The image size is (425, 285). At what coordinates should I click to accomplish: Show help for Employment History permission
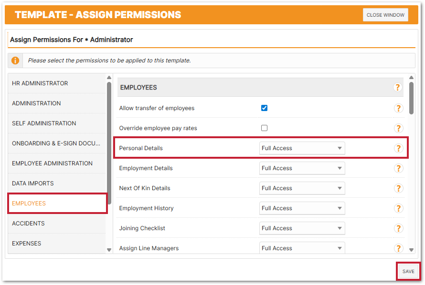point(398,208)
